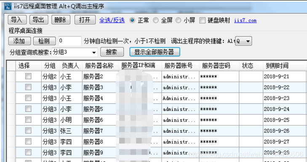Click the 选择 column header
Viewport: 307px width, 162px height.
(29, 66)
